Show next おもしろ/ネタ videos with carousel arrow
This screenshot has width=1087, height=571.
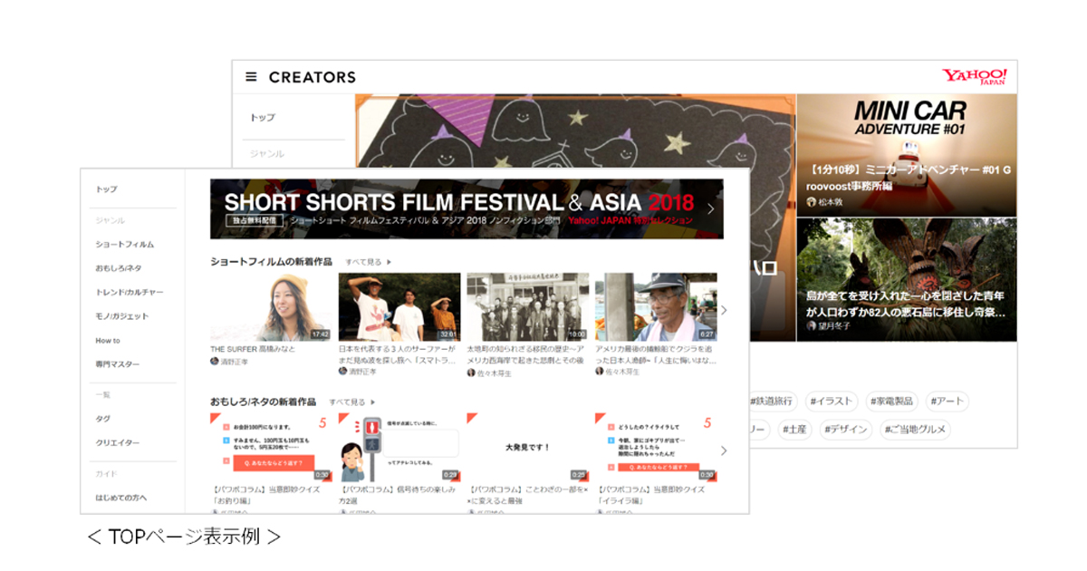coord(724,450)
